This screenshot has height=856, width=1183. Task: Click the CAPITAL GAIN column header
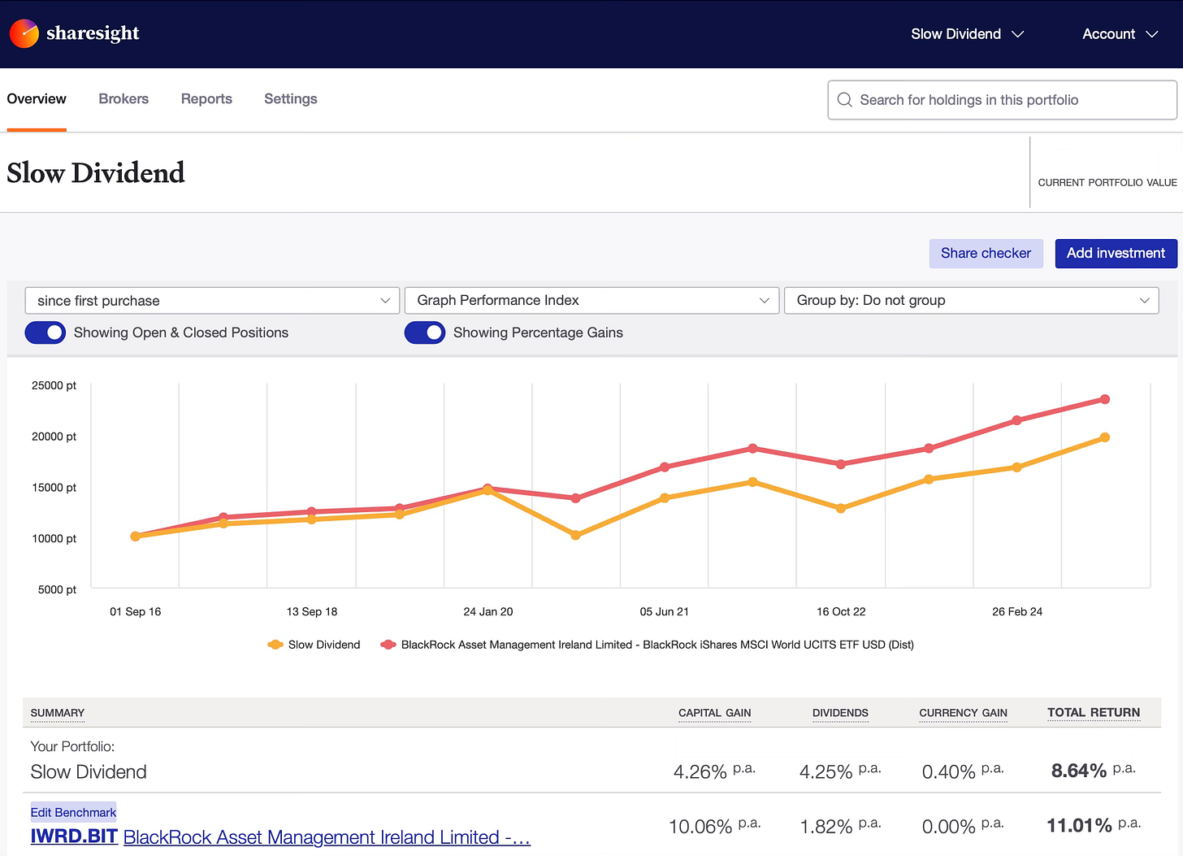click(x=715, y=713)
